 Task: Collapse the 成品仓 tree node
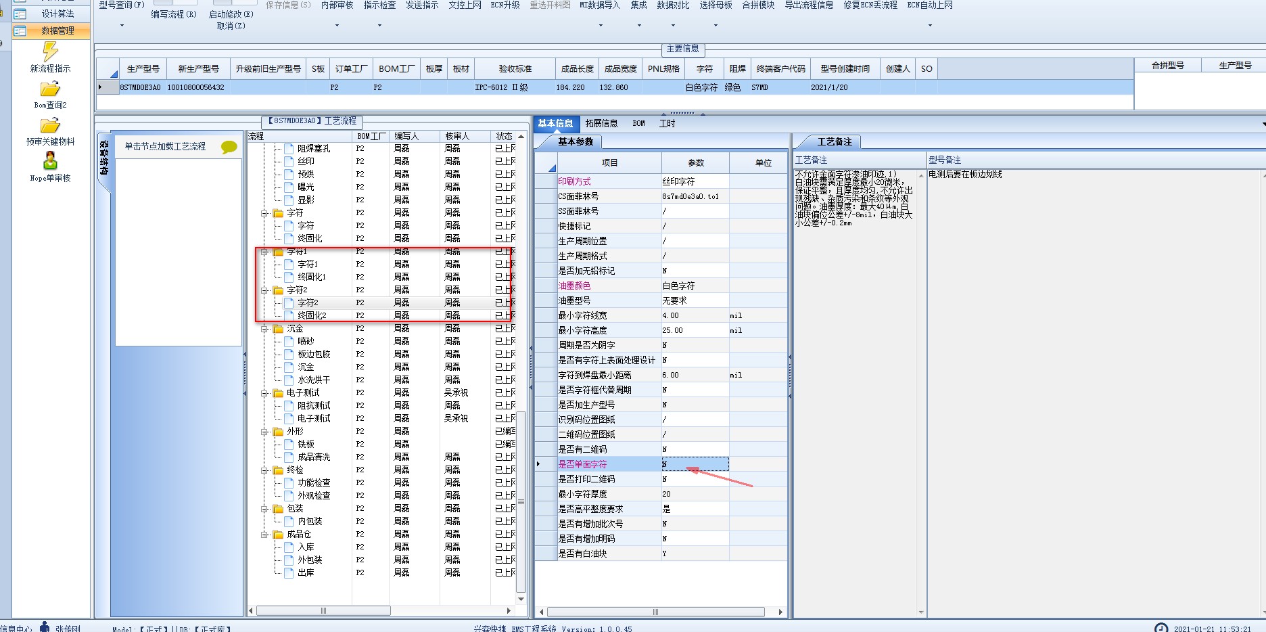tap(265, 535)
